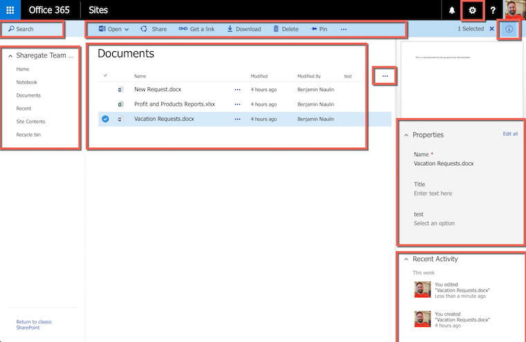Image resolution: width=526 pixels, height=342 pixels.
Task: Click Return to classic SharePoint link
Action: 34,325
